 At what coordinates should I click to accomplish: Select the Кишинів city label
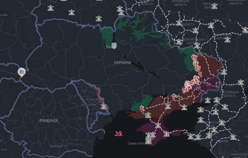[x=88, y=105]
